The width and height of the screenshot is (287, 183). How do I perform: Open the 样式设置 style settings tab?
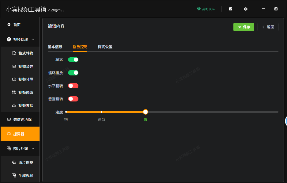tap(106, 47)
